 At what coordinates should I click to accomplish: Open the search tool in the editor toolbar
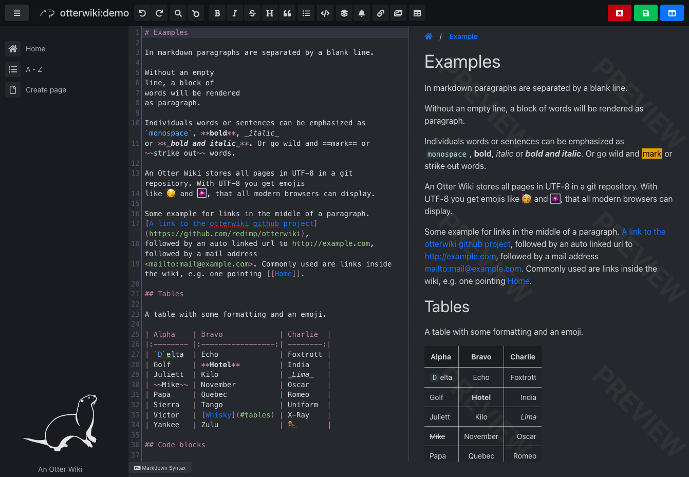tap(178, 13)
